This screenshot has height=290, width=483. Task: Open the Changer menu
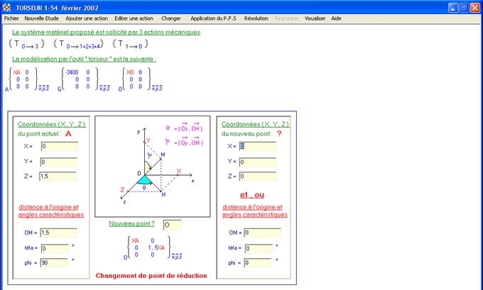[x=171, y=18]
